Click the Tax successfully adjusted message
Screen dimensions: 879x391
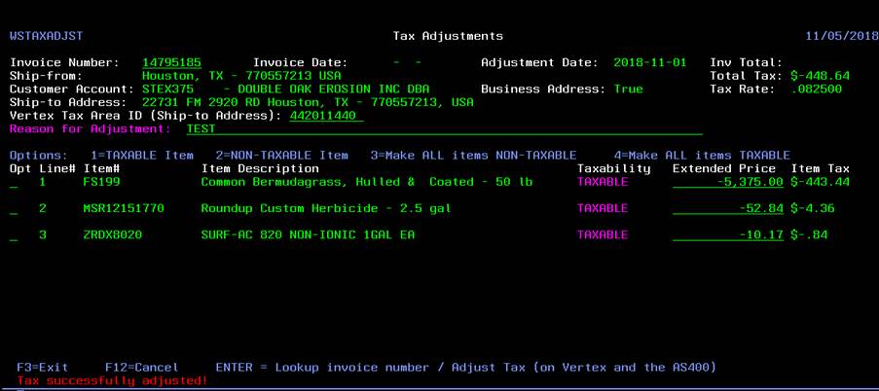pos(111,380)
